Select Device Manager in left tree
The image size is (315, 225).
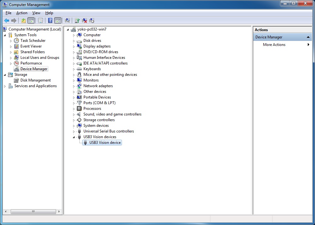tap(34, 69)
